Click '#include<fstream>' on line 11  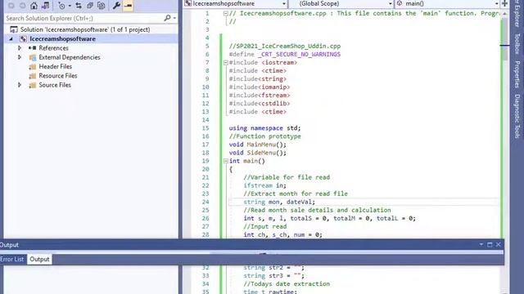pos(260,96)
